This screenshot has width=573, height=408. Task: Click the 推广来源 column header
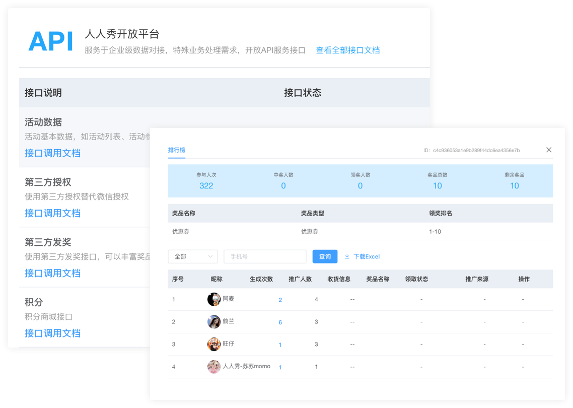pos(477,279)
